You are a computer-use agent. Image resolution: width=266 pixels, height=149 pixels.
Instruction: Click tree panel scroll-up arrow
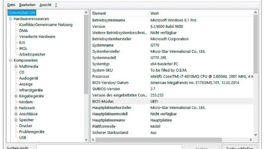click(86, 12)
